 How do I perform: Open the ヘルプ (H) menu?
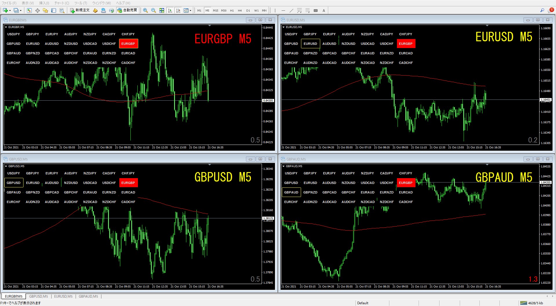(123, 3)
